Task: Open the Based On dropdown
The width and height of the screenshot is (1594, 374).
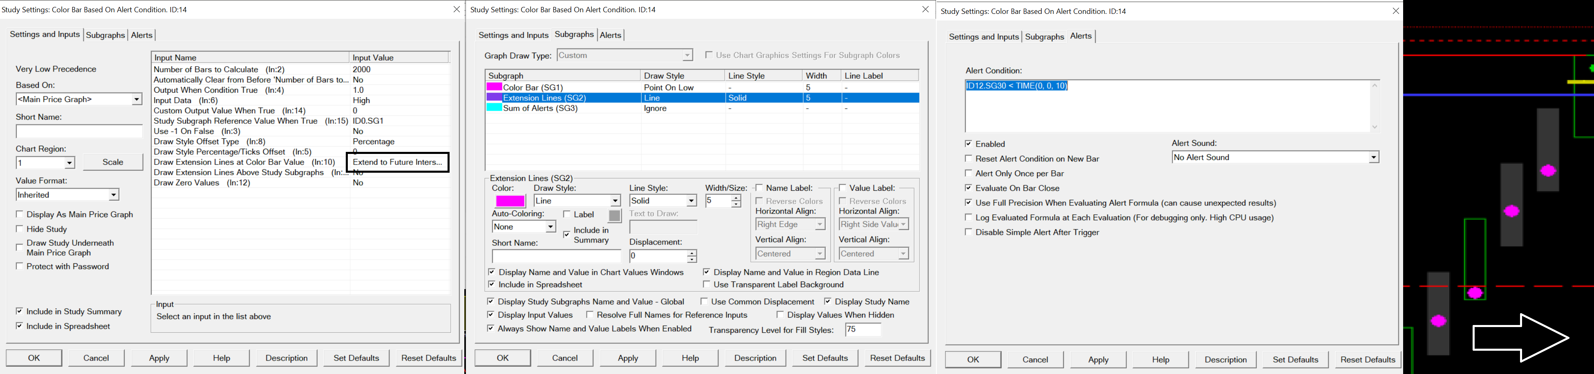Action: 136,100
